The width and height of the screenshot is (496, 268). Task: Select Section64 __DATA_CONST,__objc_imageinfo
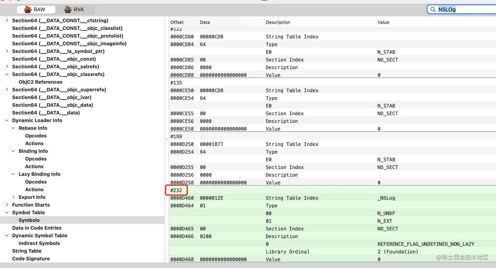[69, 44]
